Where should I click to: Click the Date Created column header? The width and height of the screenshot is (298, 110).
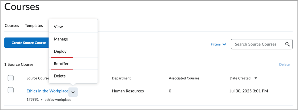[240, 78]
